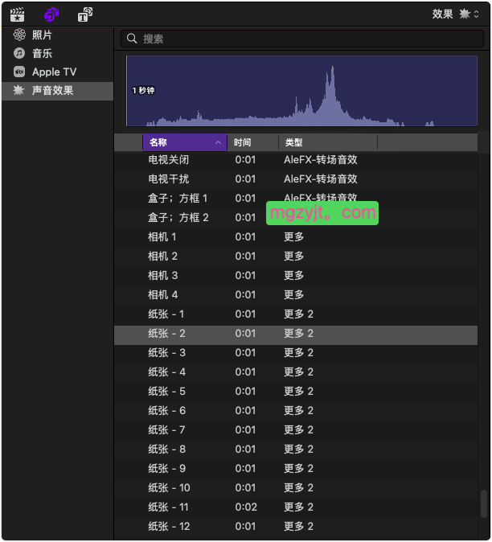Select the 电视关闭 sound effect
The image size is (492, 542).
pyautogui.click(x=296, y=160)
